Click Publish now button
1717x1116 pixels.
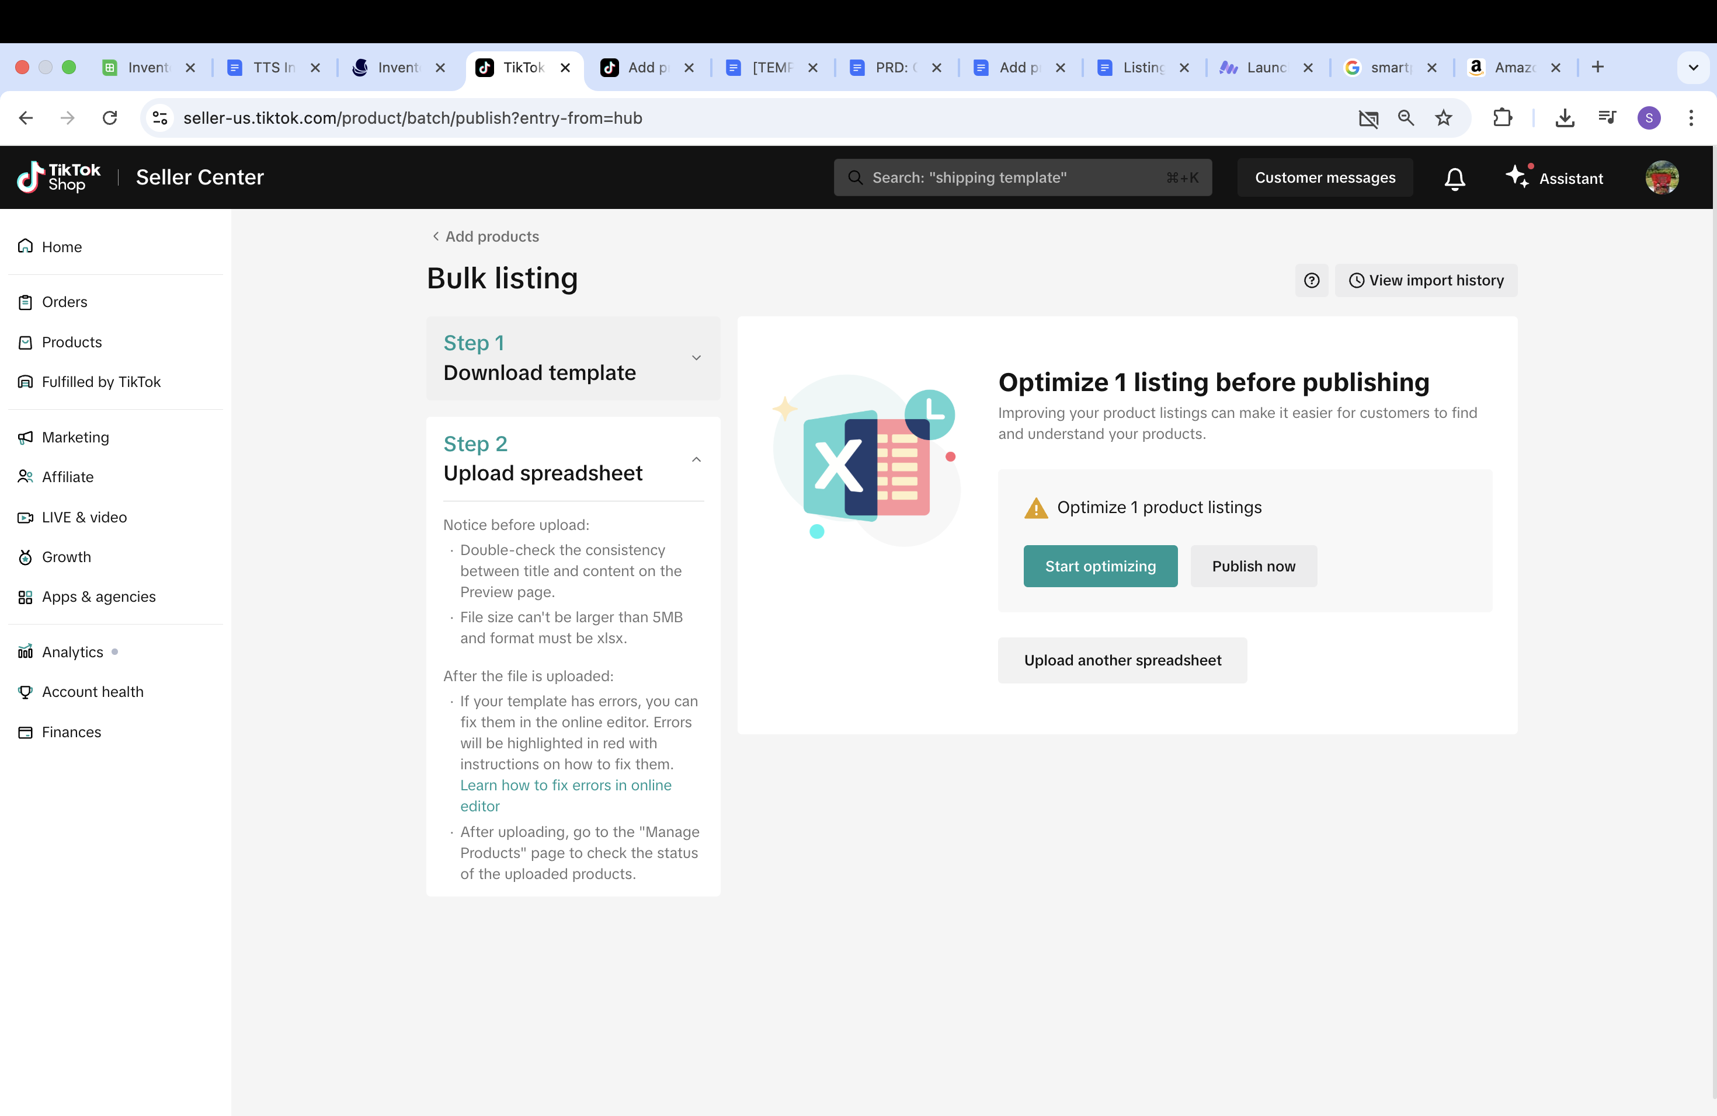(1253, 566)
